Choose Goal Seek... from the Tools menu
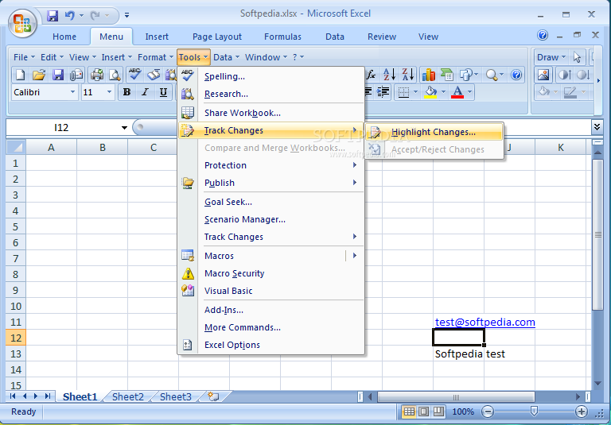Screen dimensions: 611x425 [270, 202]
